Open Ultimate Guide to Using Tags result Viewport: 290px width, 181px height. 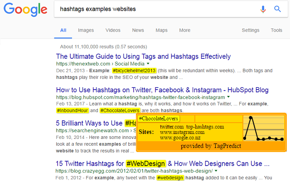coord(143,57)
